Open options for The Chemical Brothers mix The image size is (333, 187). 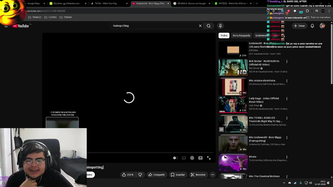(287, 177)
